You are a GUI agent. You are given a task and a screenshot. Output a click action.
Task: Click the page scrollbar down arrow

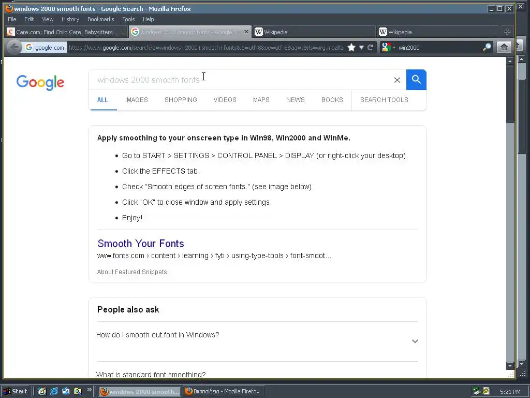[510, 365]
